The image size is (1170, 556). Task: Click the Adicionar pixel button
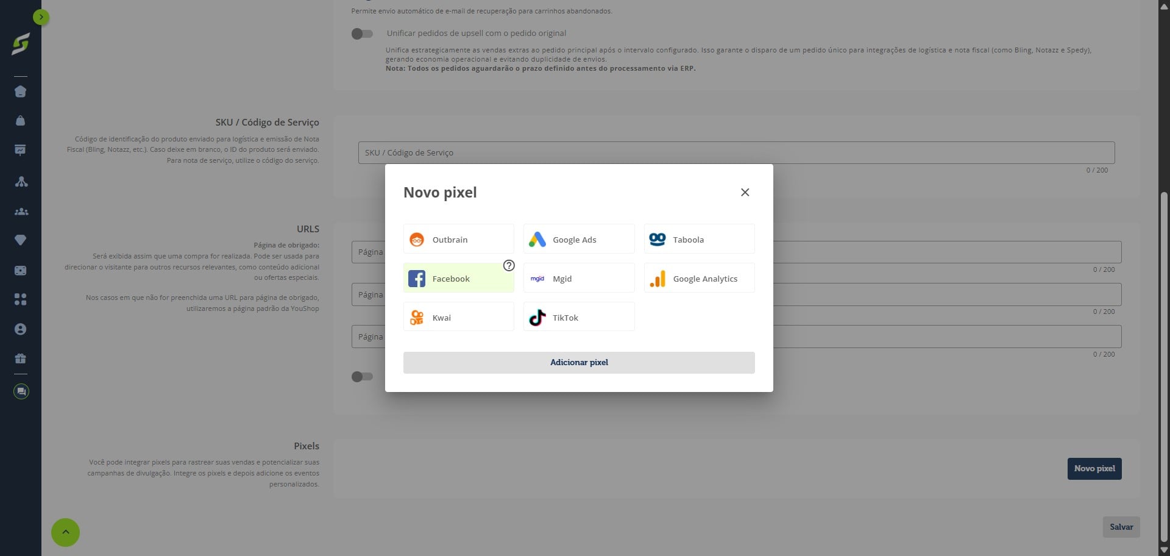click(x=579, y=363)
